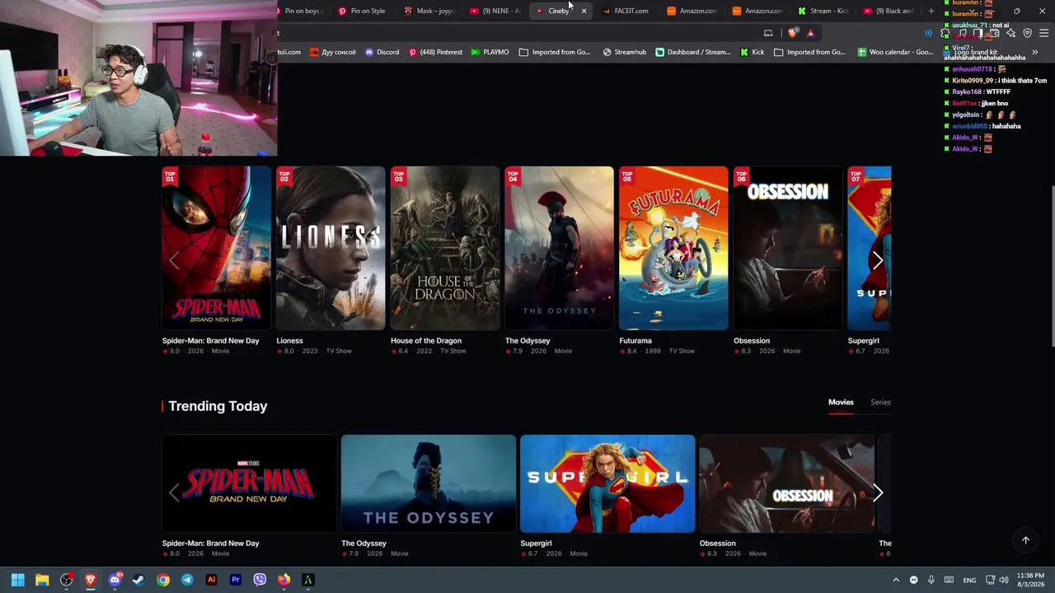
Task: Open the Futurama Top 05 poster
Action: tap(673, 248)
